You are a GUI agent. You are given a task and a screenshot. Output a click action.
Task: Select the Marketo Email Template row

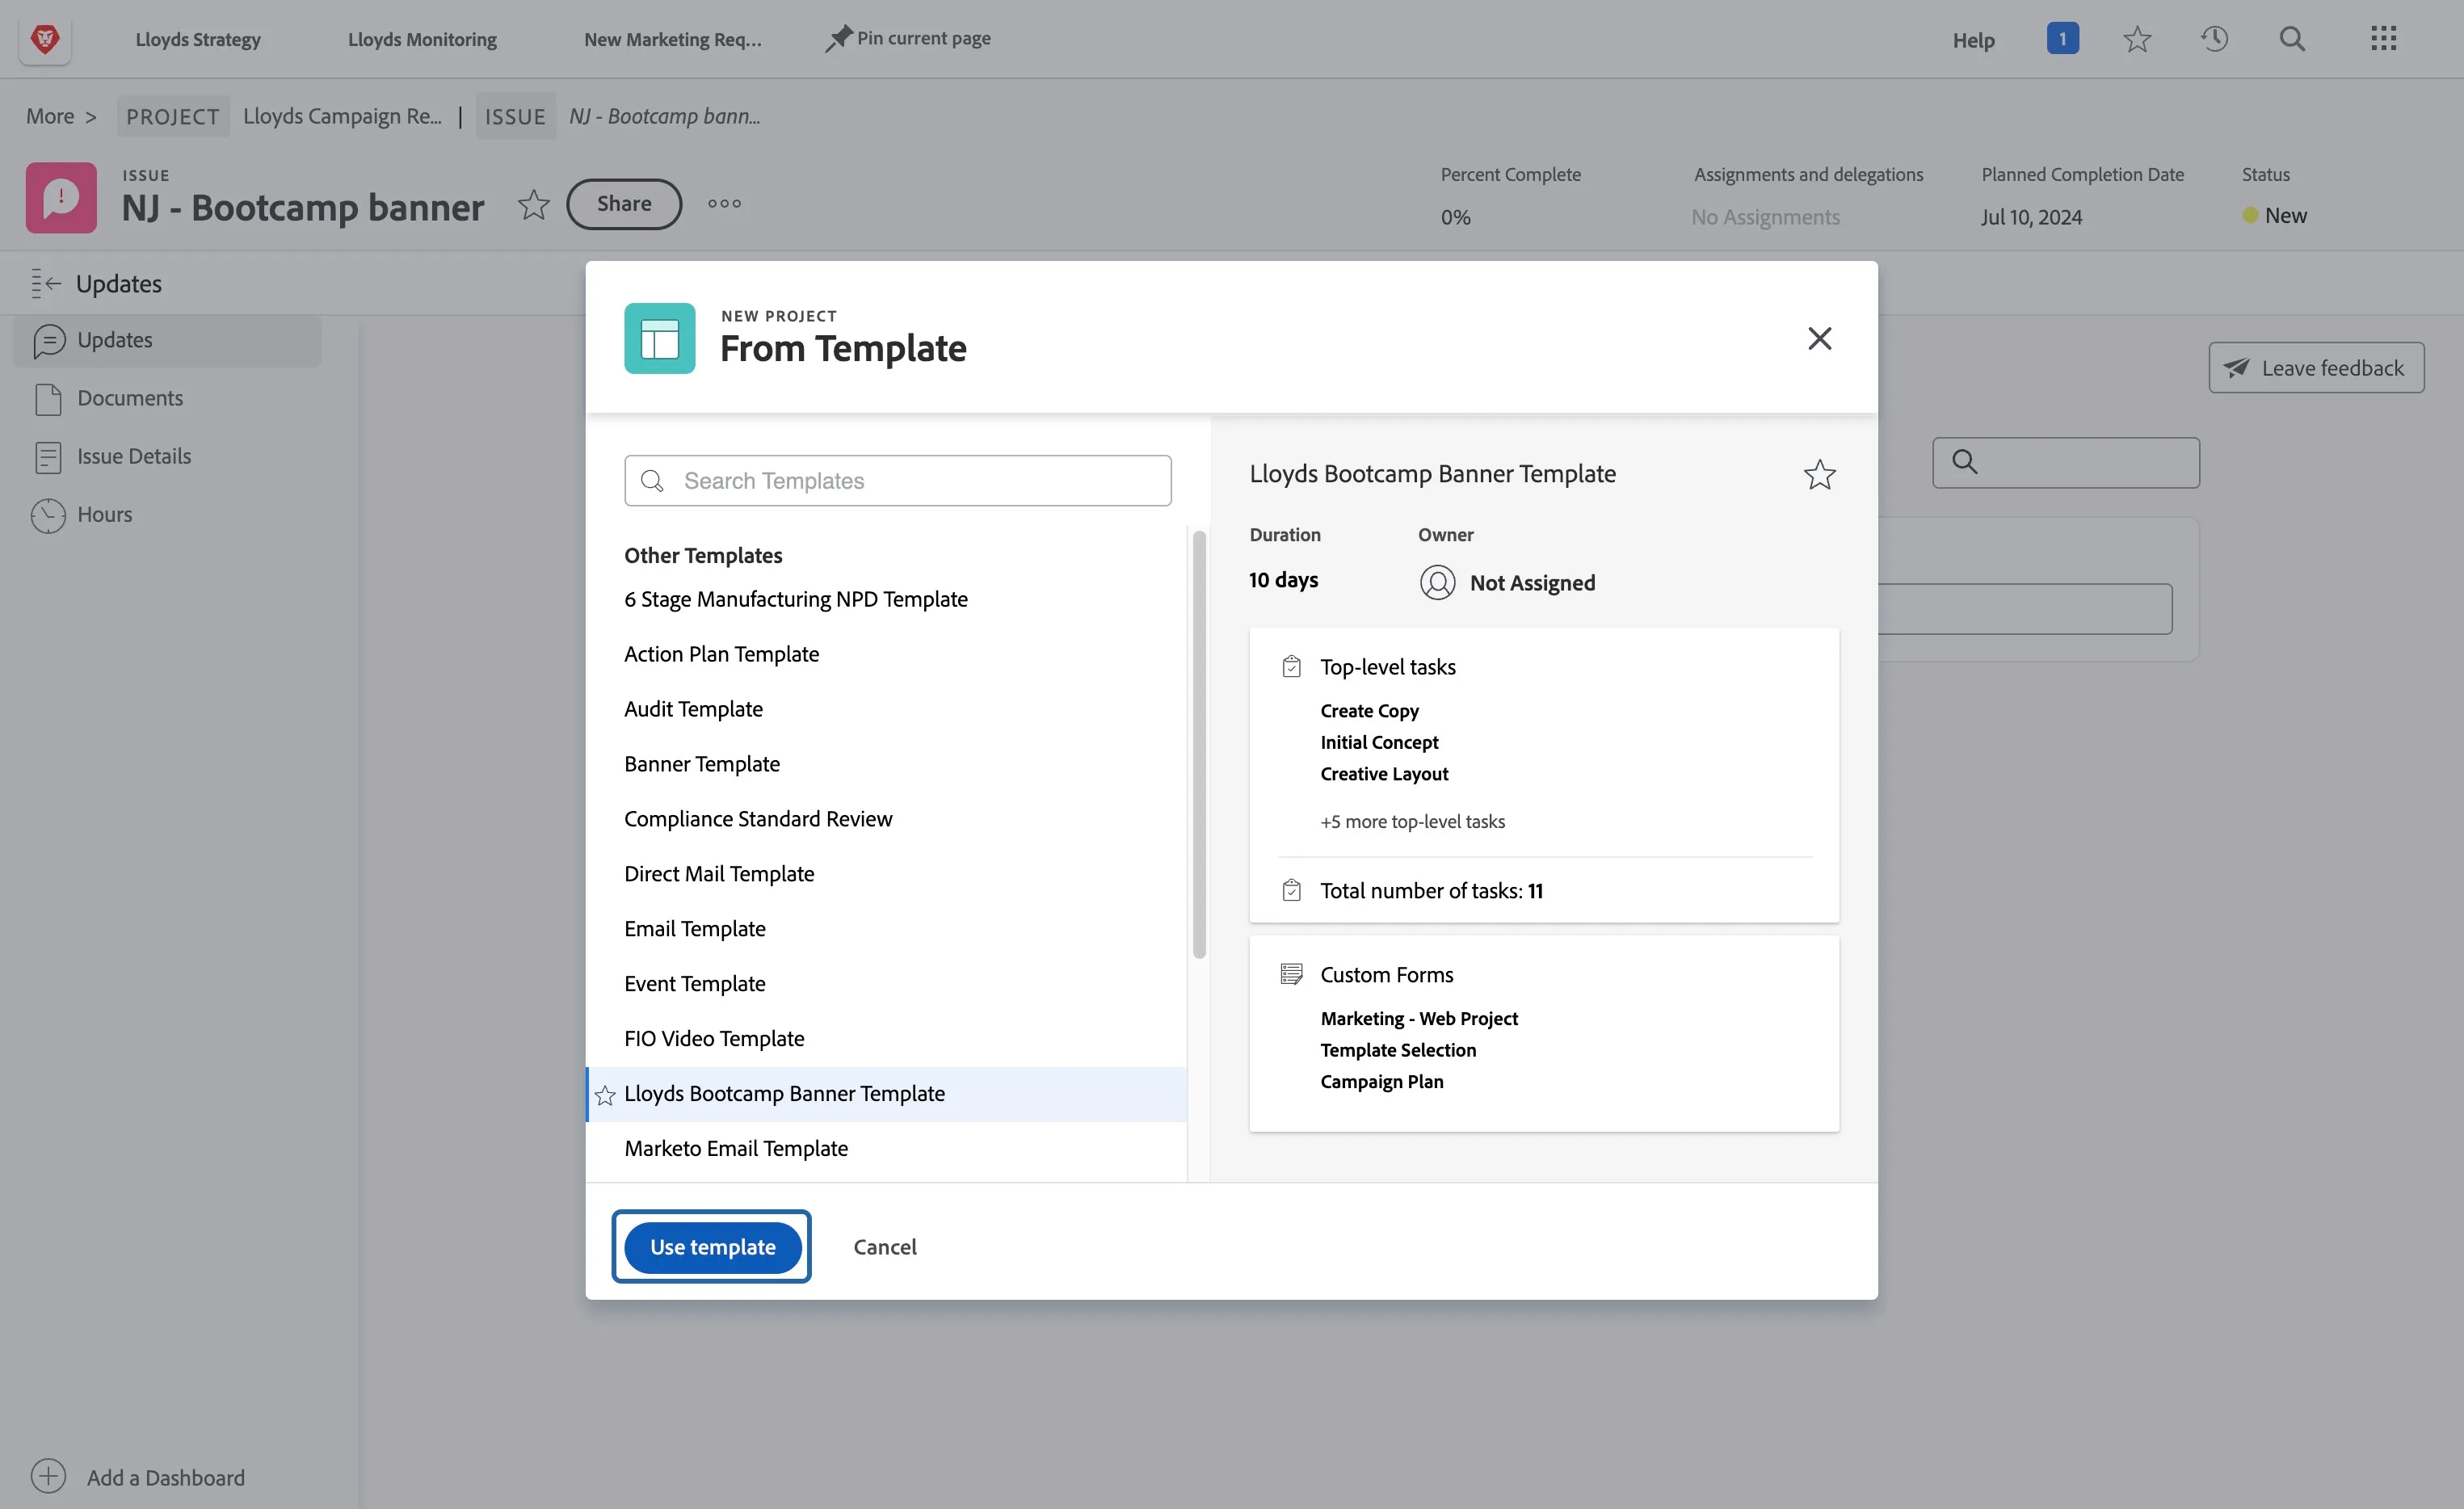(x=886, y=1148)
